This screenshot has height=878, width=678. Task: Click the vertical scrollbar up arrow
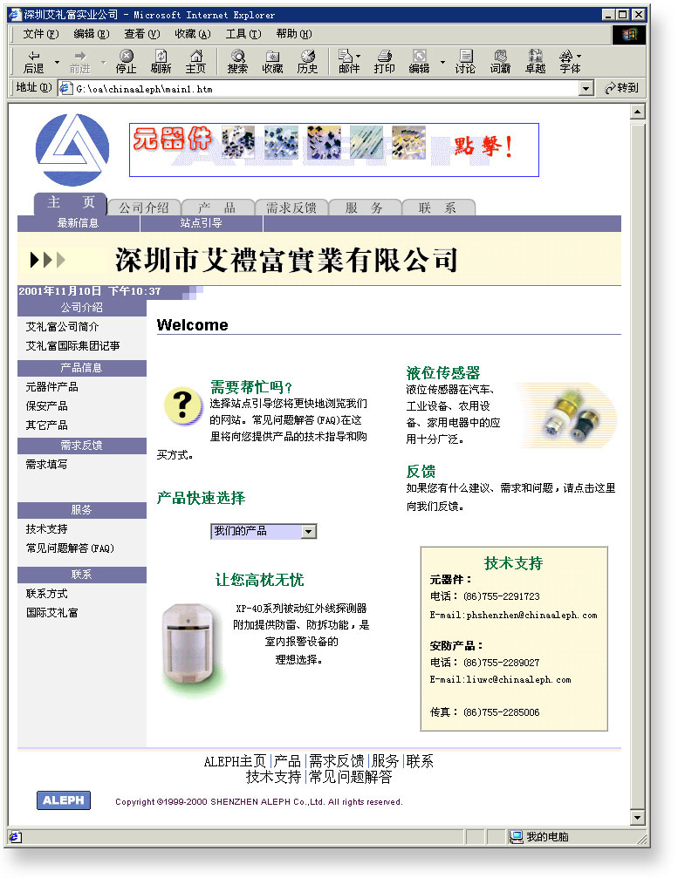[x=637, y=112]
